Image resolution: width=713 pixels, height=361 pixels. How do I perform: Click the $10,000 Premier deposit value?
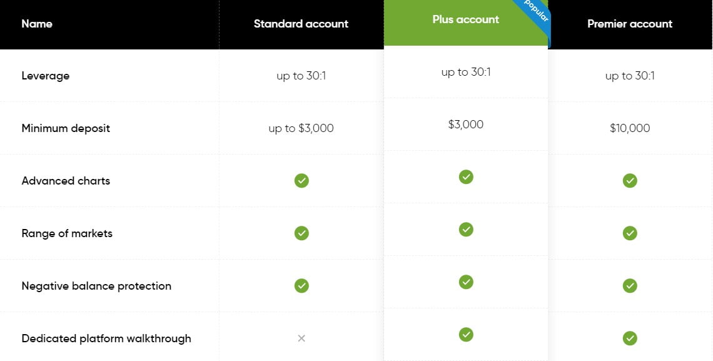[630, 128]
